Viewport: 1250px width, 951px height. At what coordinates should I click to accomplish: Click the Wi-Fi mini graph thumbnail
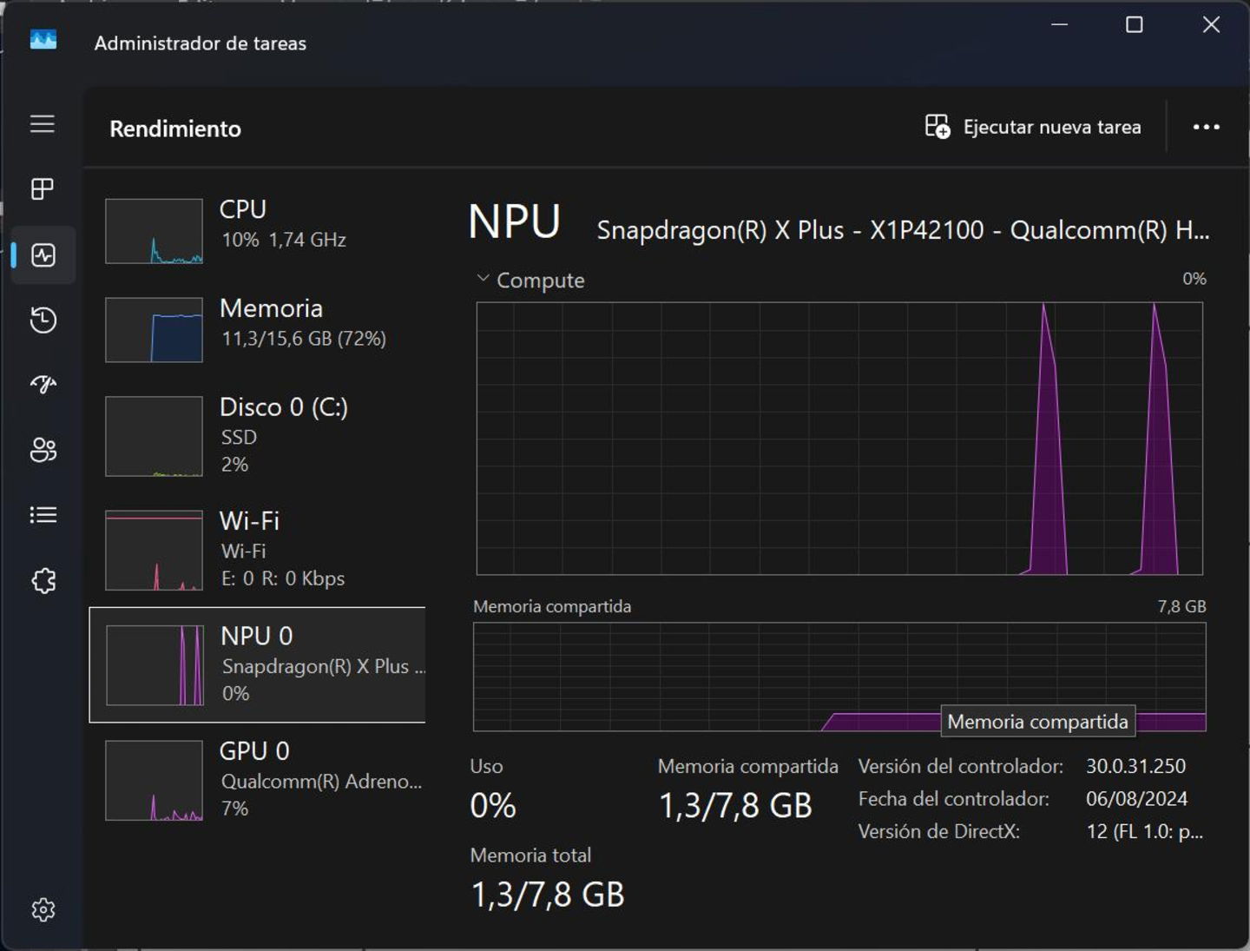tap(154, 551)
